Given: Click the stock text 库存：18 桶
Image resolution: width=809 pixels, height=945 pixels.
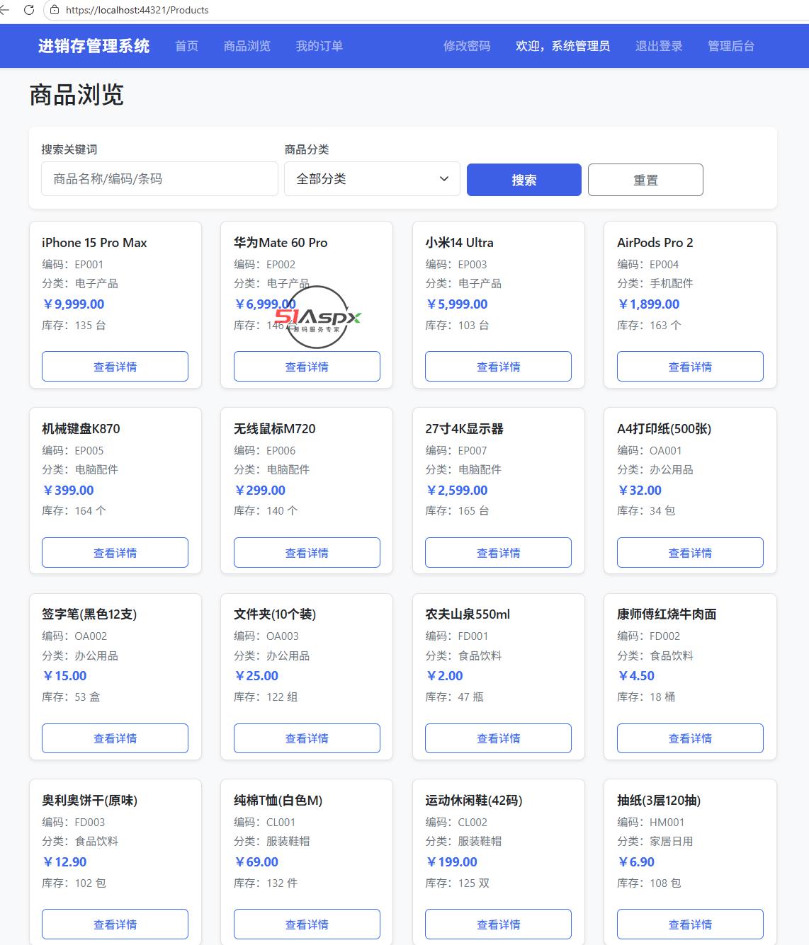Looking at the screenshot, I should [x=646, y=697].
